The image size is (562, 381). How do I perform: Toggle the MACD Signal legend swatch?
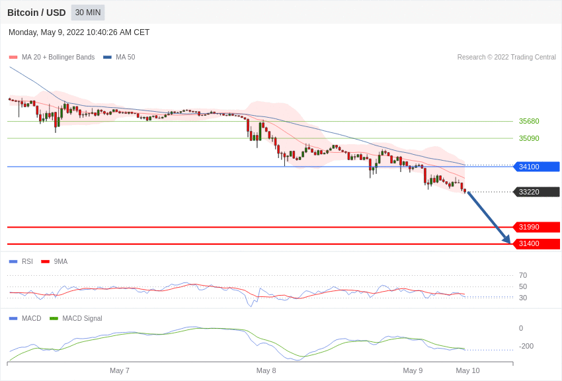tap(54, 318)
